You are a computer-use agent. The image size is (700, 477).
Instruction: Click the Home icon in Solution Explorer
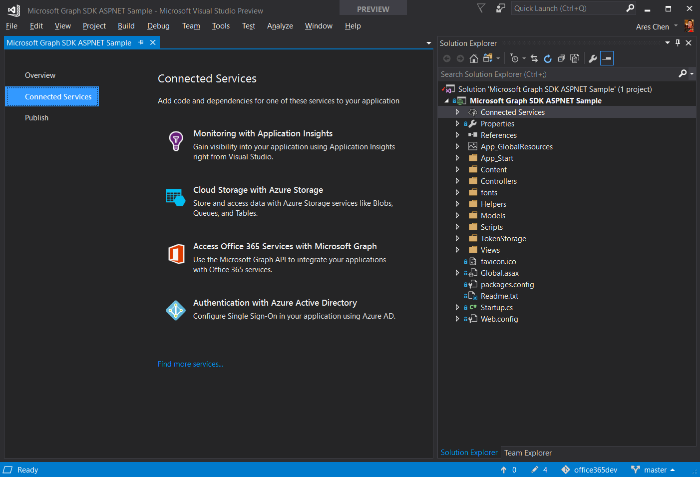point(473,58)
